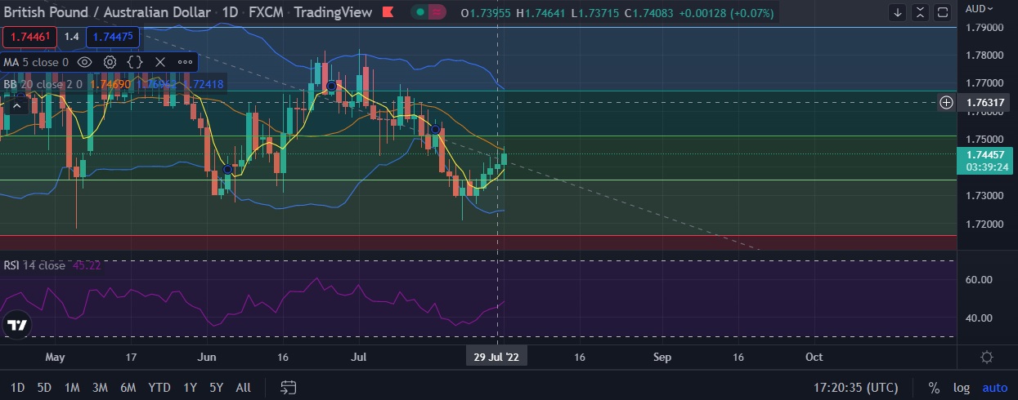This screenshot has width=1018, height=400.
Task: Click the 29 Jul '22 date label
Action: (497, 358)
